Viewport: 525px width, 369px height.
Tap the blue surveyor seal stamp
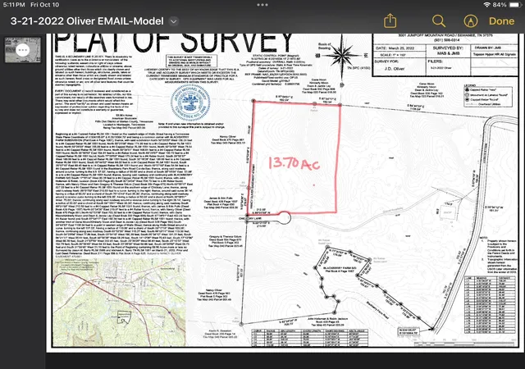pyautogui.click(x=190, y=103)
